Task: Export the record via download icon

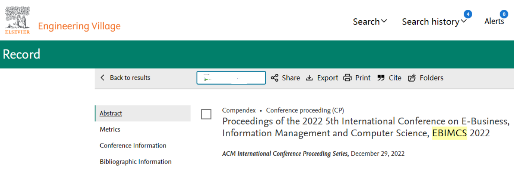Action: click(x=322, y=78)
